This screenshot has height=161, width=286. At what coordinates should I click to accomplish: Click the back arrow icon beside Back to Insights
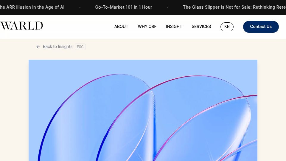point(38,47)
